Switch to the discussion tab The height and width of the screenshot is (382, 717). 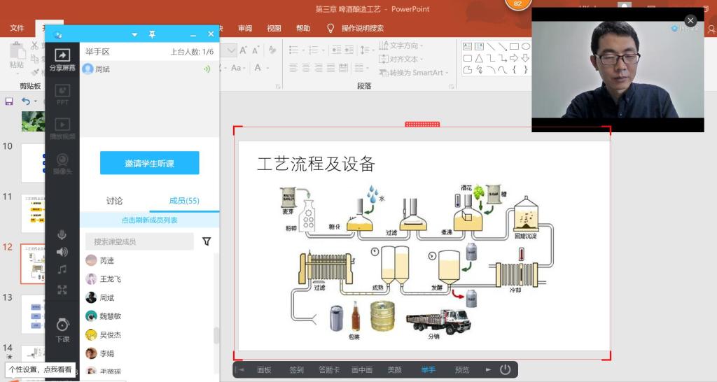(x=114, y=201)
